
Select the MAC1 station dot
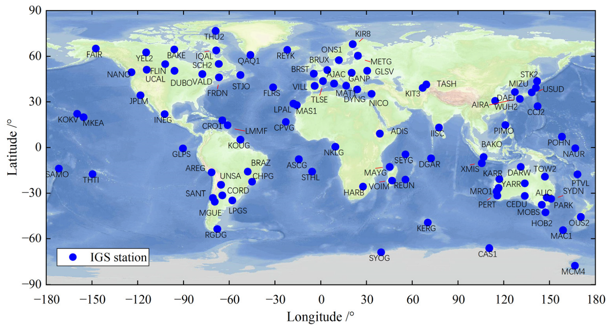pyautogui.click(x=563, y=230)
